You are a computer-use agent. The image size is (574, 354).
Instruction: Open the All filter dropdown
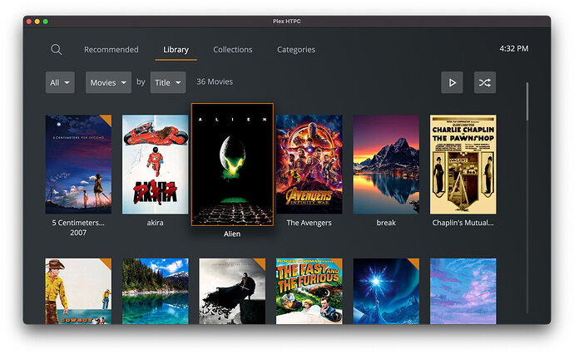tap(60, 82)
